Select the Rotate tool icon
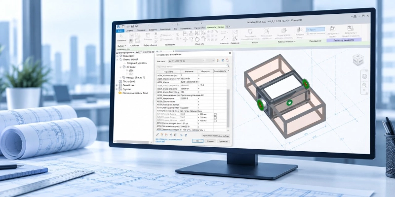The image size is (395, 197). 197,39
